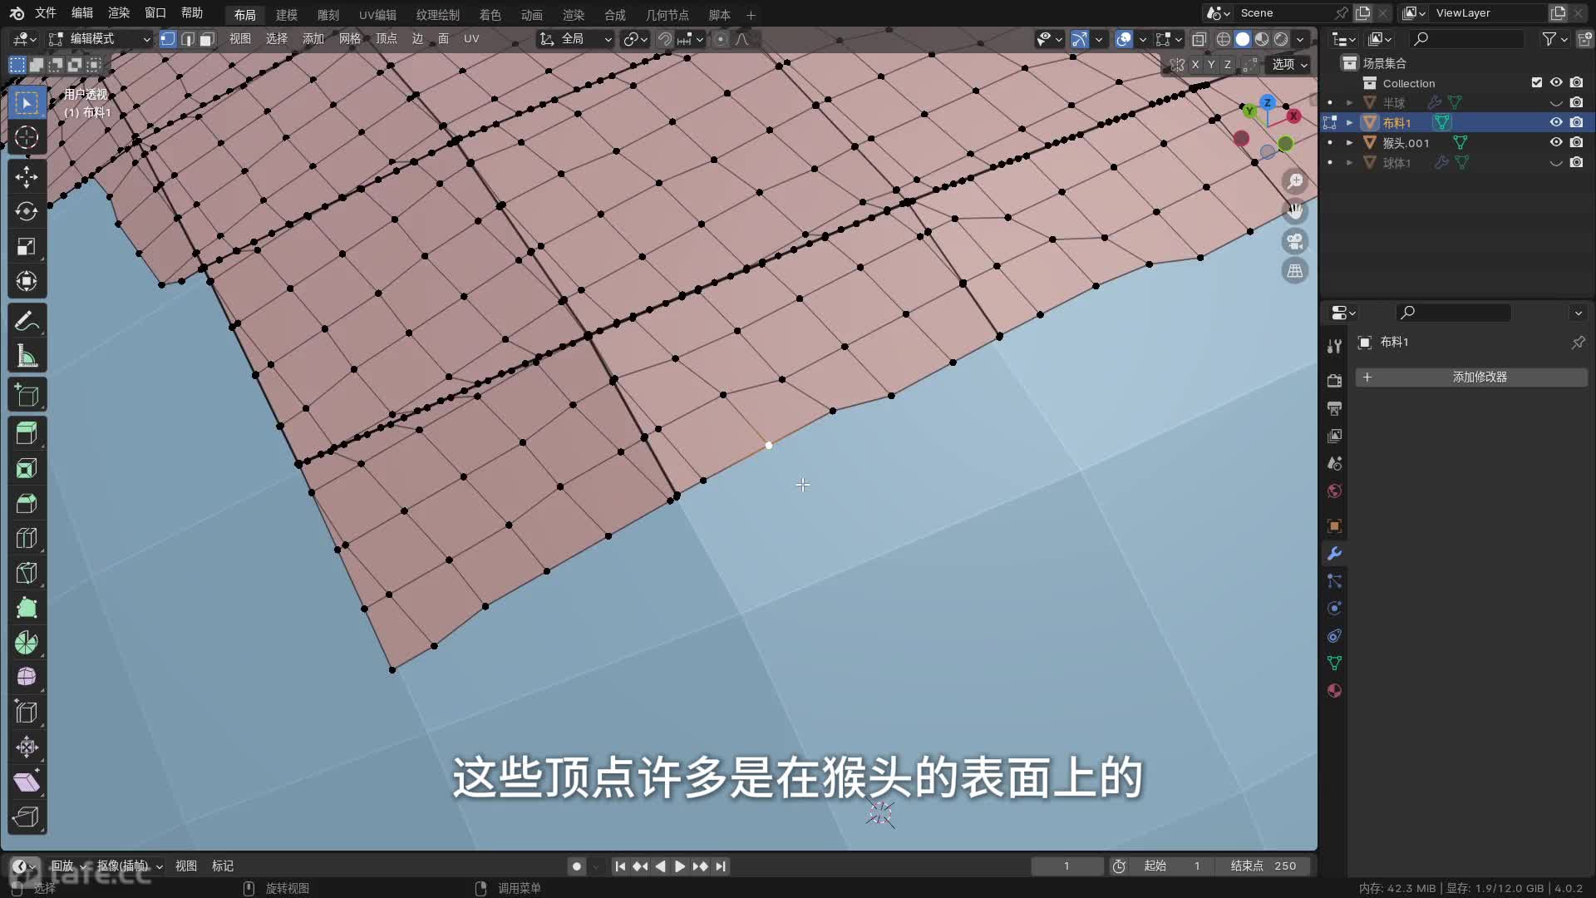Switch to UV编辑 workspace tab
The height and width of the screenshot is (898, 1596).
point(377,15)
